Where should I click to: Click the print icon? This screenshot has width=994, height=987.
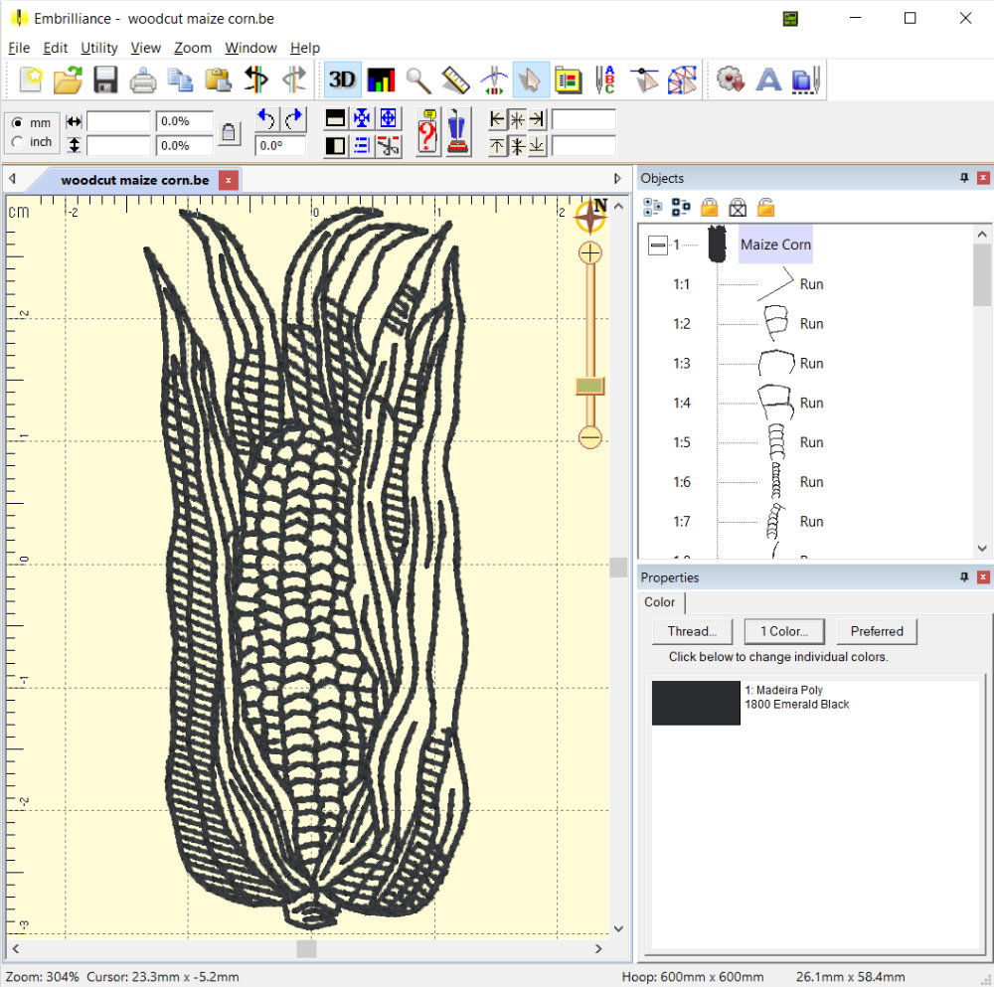tap(143, 80)
